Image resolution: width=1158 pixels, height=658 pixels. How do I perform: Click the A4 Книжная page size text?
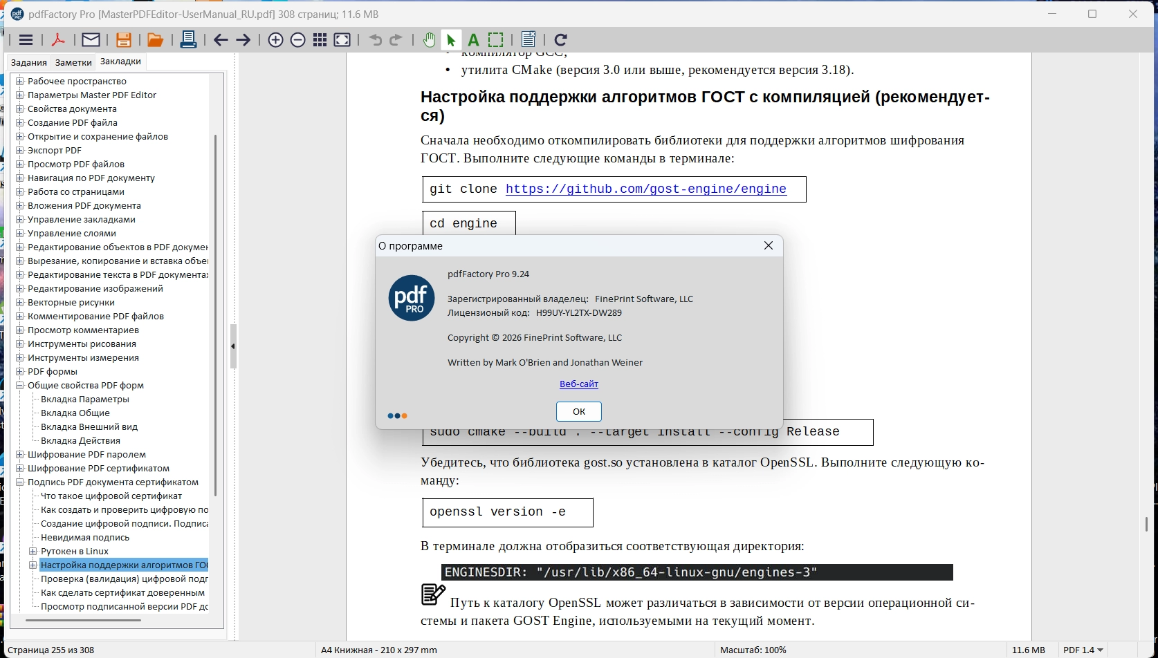[x=379, y=650]
